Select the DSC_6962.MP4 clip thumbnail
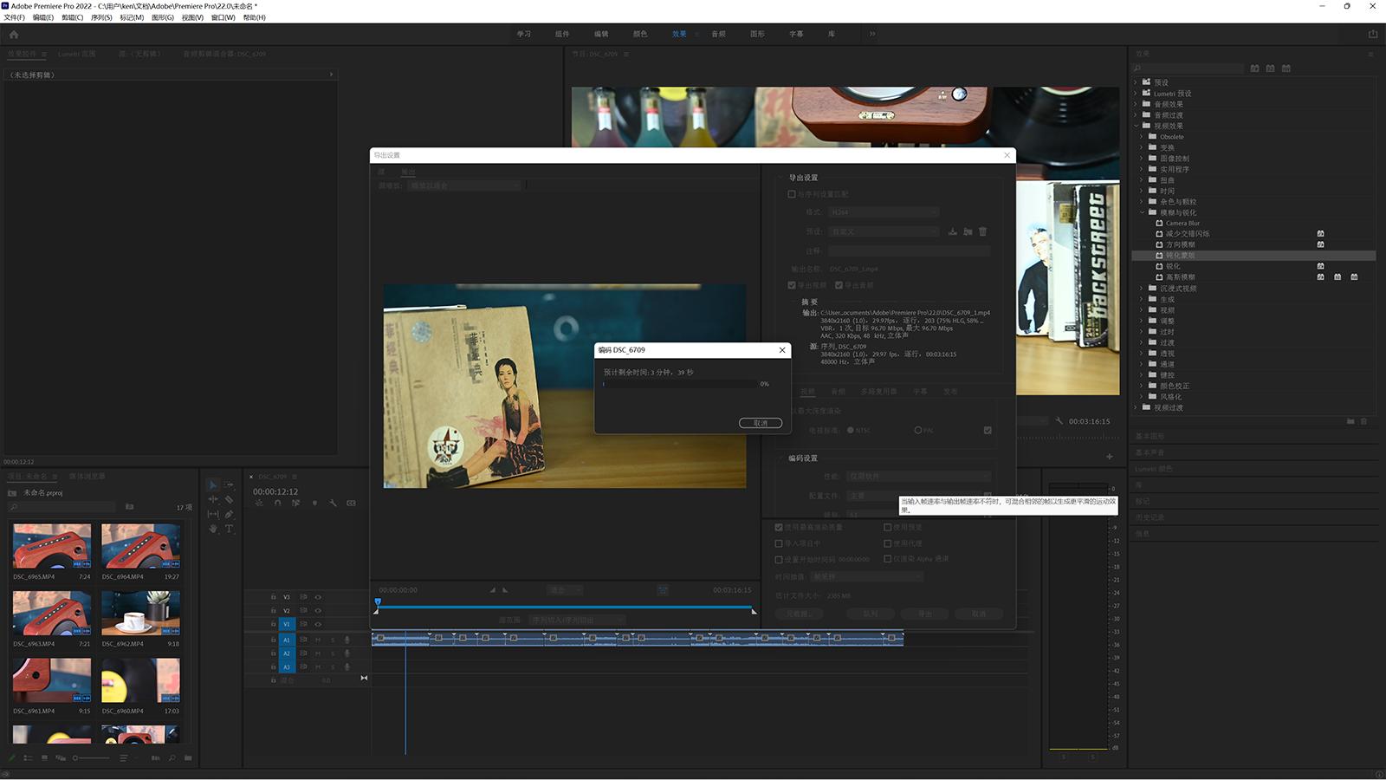The image size is (1386, 780). pyautogui.click(x=140, y=613)
